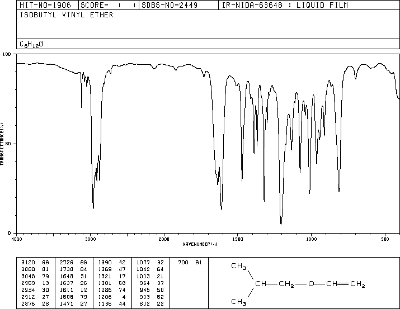The width and height of the screenshot is (400, 309).
Task: Click the WAVENUMBER x-axis title
Action: 200,244
